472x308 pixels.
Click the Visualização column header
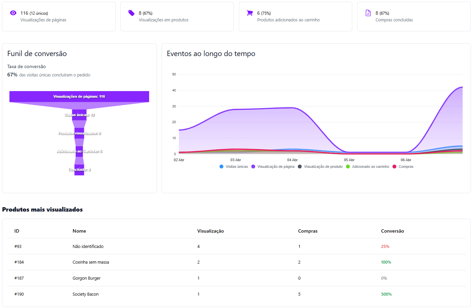click(x=210, y=231)
